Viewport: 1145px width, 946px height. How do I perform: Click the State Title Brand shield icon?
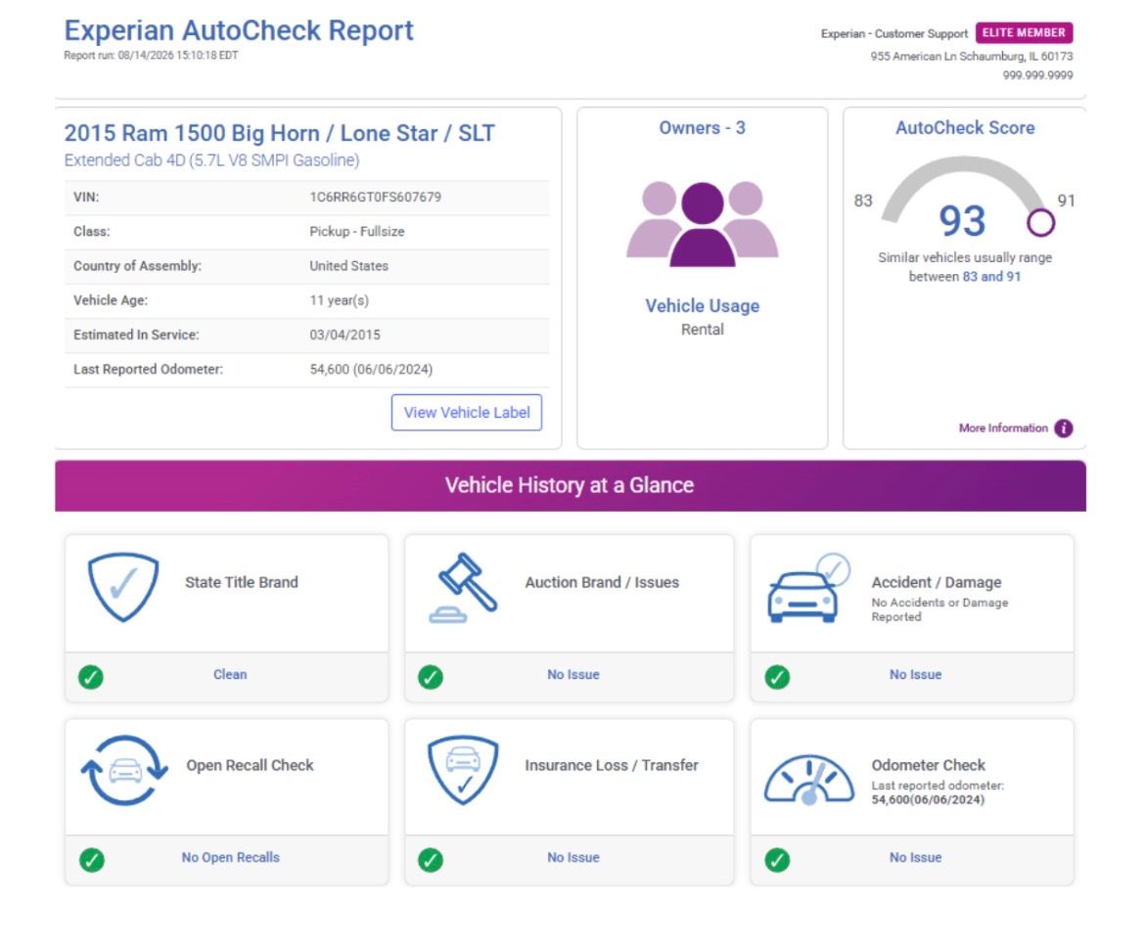122,587
